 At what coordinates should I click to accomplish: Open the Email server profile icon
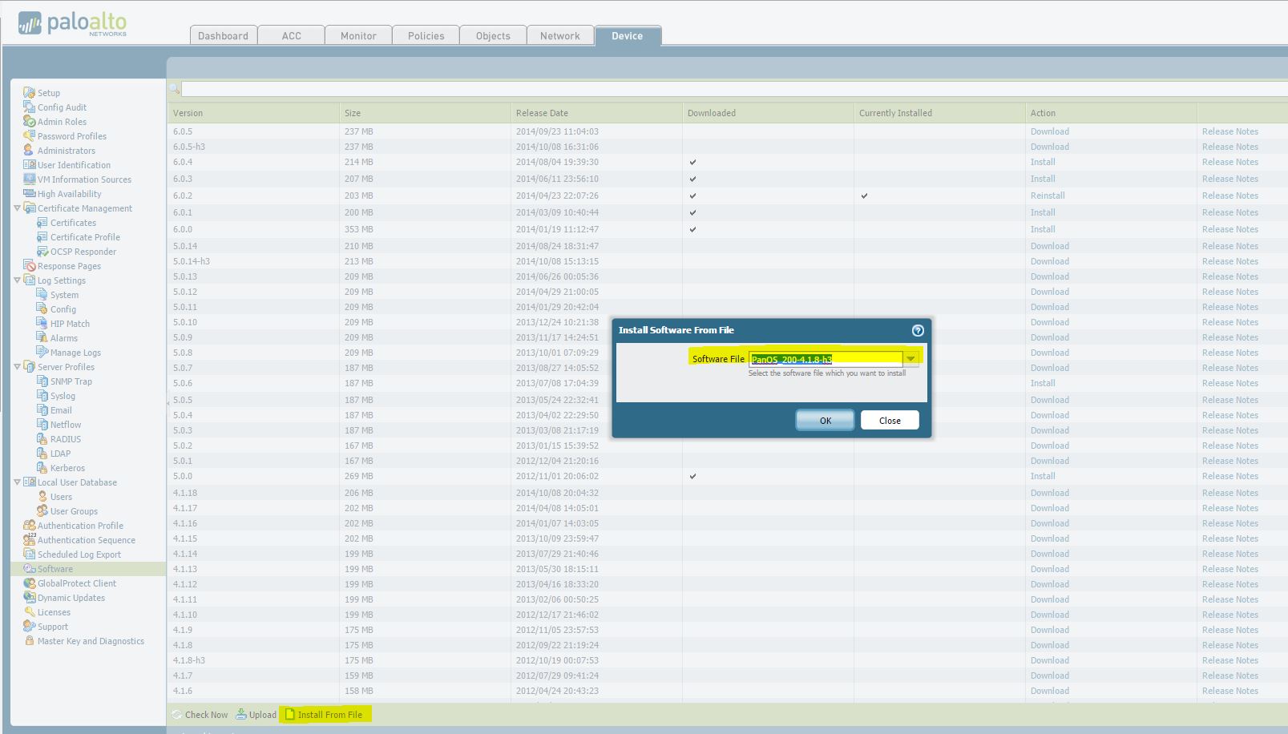(42, 410)
